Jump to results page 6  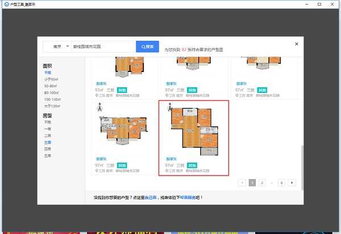281,182
